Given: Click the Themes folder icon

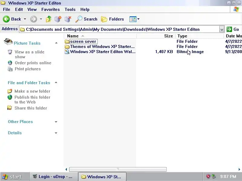Looking at the screenshot, I should tap(67, 46).
